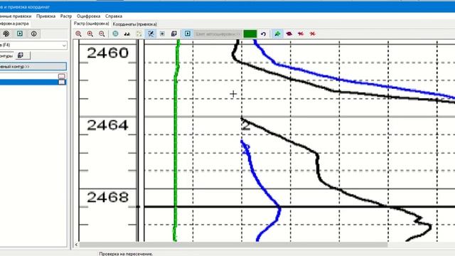Open the partially visible 'привязки' menu
455x256 pixels.
16,16
